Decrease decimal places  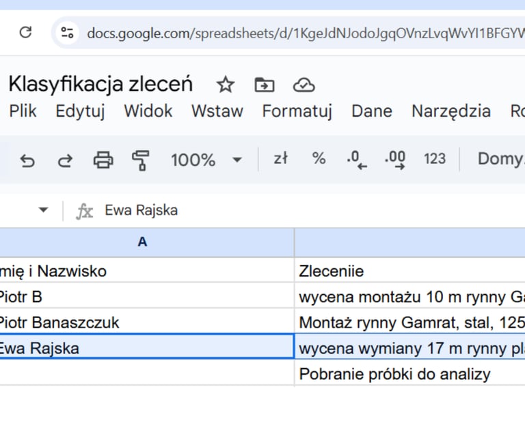click(x=356, y=160)
